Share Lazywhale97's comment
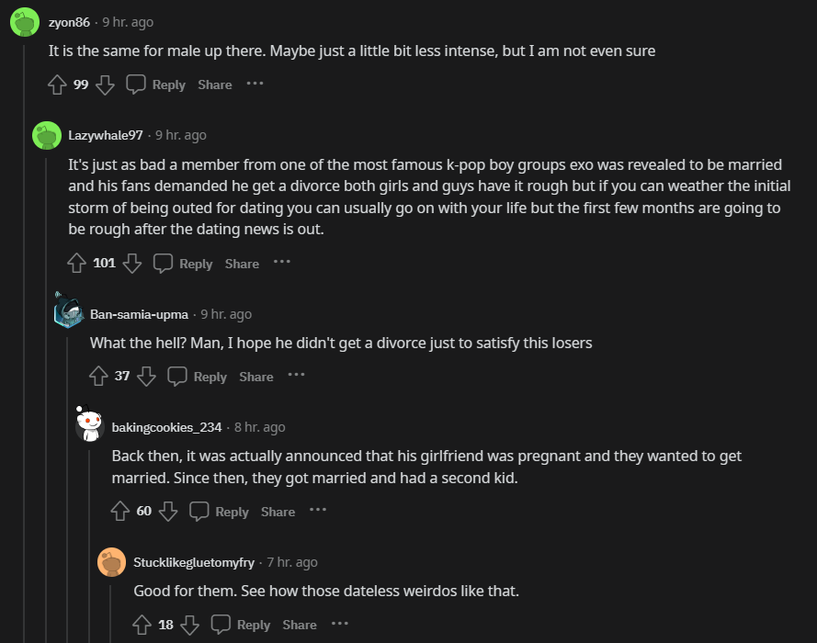817x643 pixels. (242, 264)
